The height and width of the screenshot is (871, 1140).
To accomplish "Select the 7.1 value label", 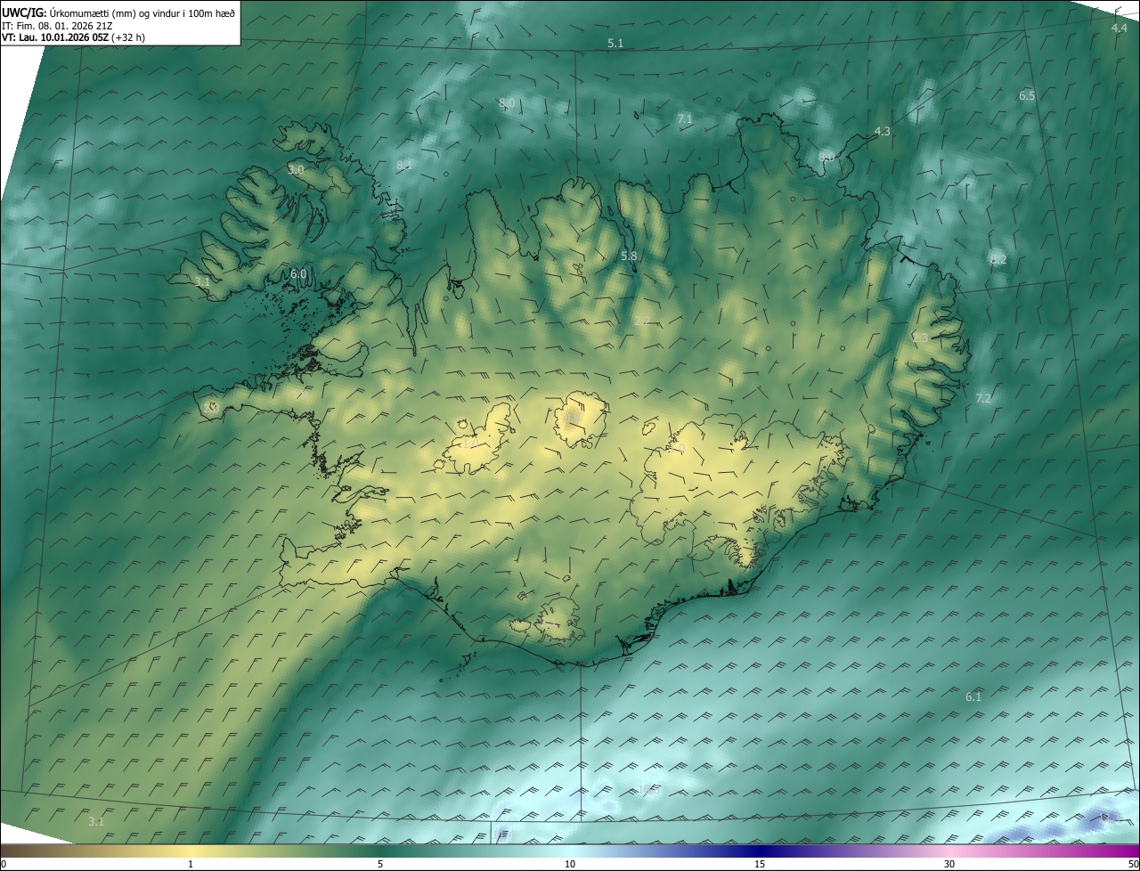I will coord(685,118).
